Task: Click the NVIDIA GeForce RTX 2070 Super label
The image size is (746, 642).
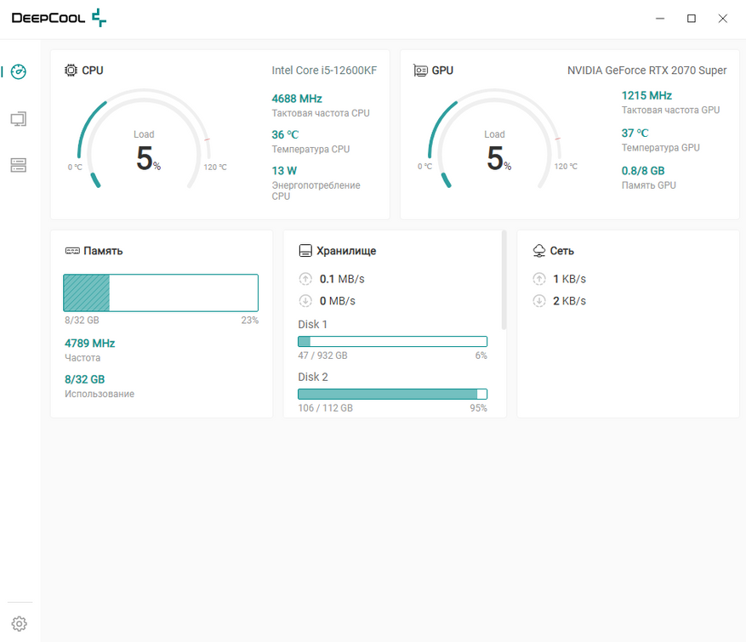Action: pyautogui.click(x=647, y=71)
